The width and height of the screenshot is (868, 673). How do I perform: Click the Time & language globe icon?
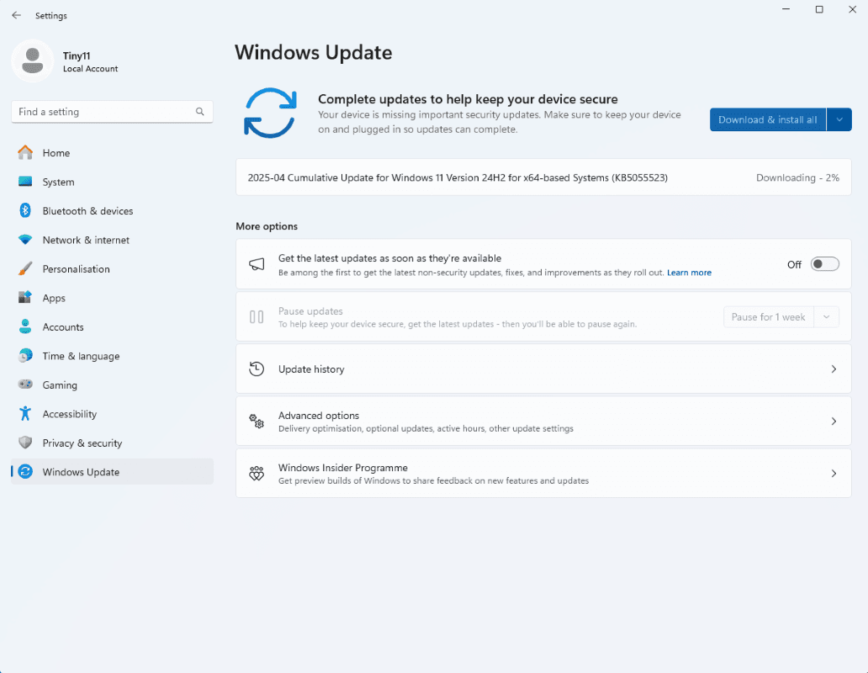point(25,355)
